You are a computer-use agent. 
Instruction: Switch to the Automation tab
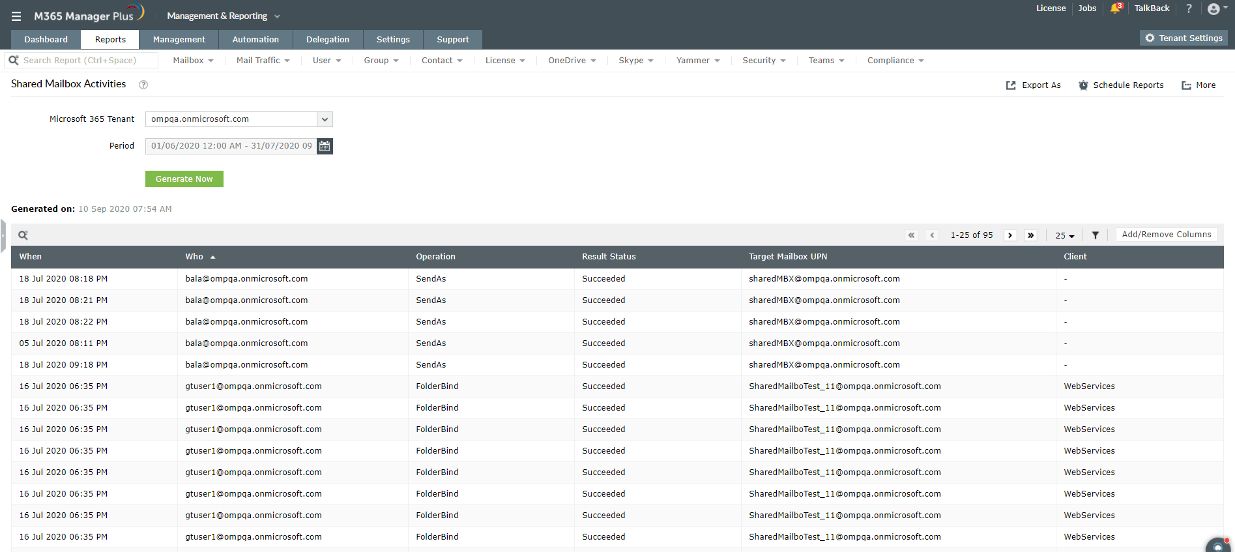coord(255,40)
